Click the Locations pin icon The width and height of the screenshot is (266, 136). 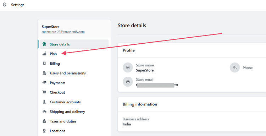tap(44, 131)
